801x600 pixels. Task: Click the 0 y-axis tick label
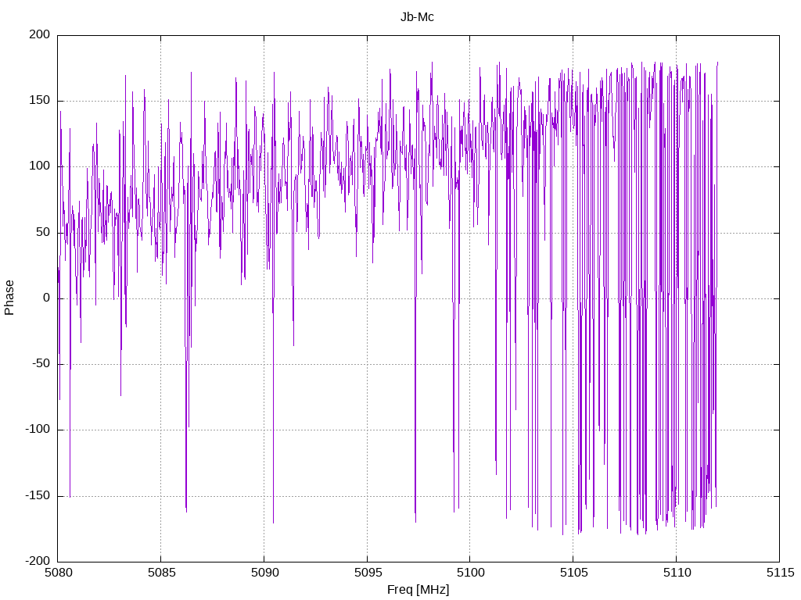(47, 298)
